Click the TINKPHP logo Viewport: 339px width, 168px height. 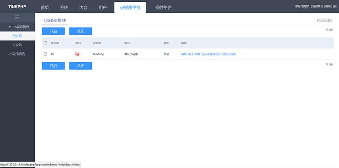(x=17, y=7)
